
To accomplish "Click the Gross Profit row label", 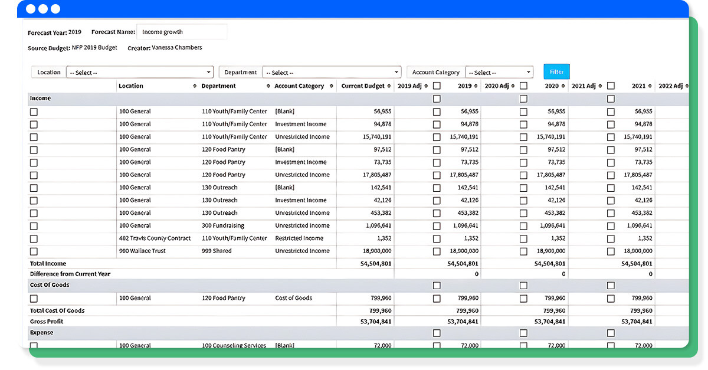I will tap(47, 322).
